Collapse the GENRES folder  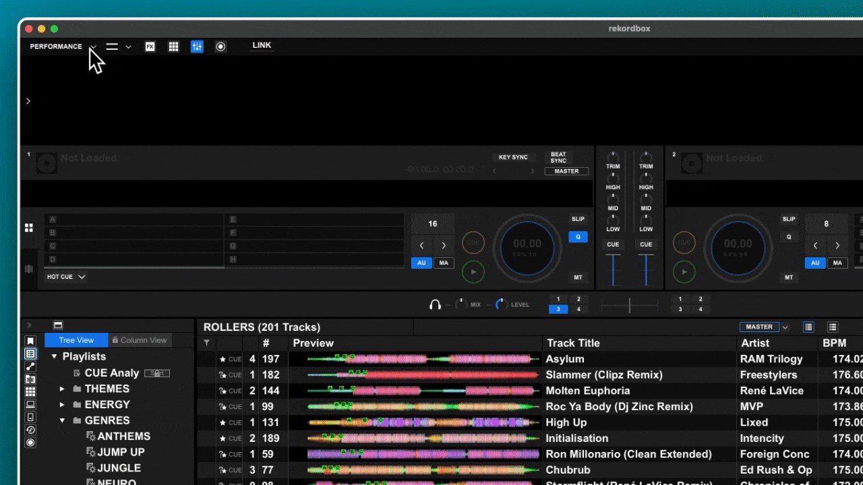point(62,421)
